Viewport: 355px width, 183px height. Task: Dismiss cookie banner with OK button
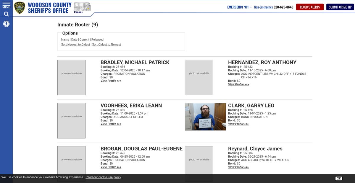click(x=339, y=178)
